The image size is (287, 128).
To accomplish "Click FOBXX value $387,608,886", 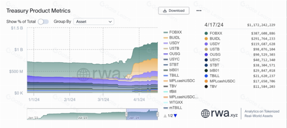I will coord(263,33).
